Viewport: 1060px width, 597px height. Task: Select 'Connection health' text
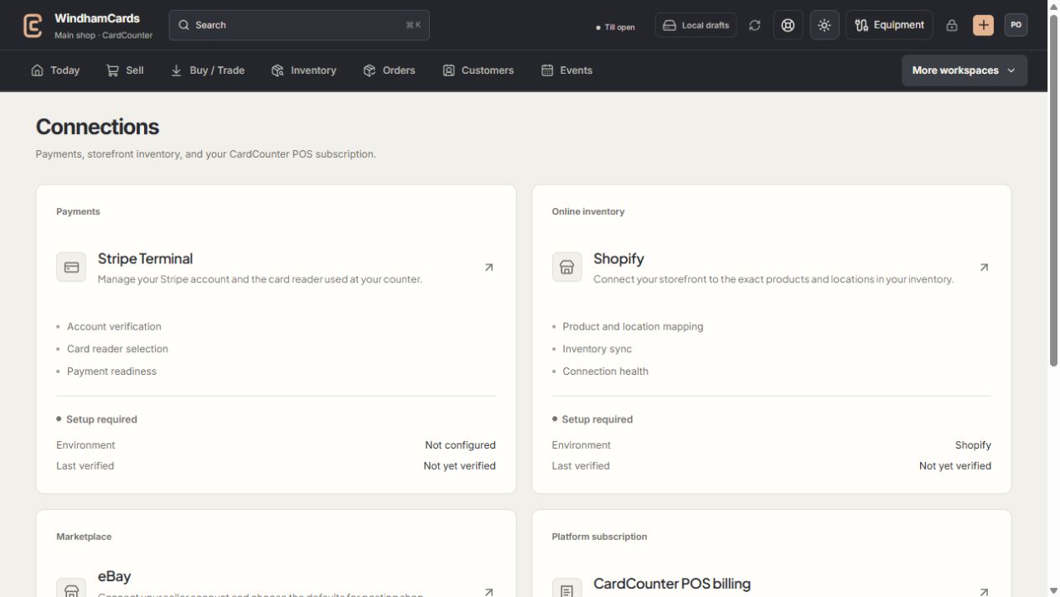605,371
